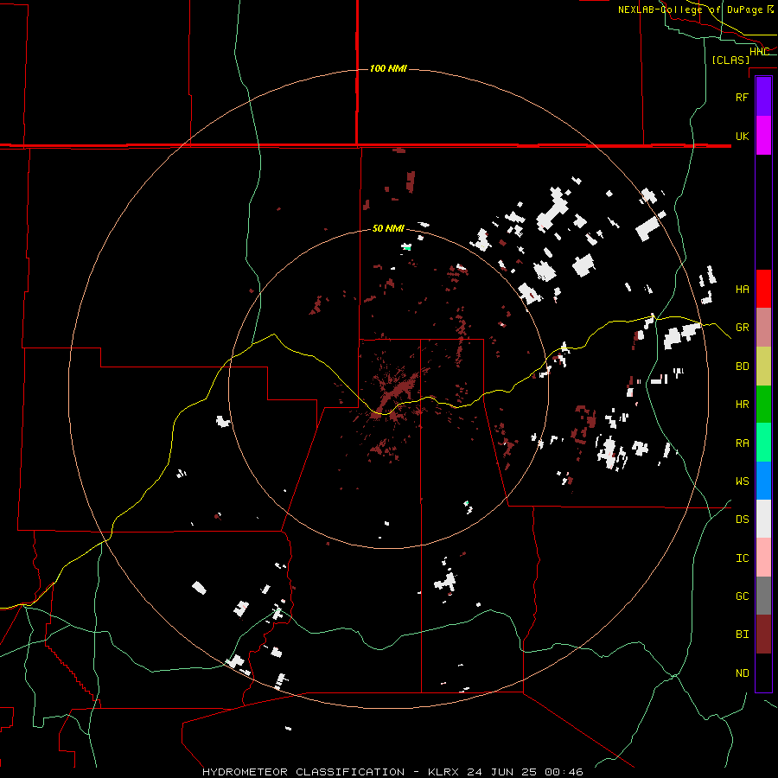Select the BD yellow legend color swatch
The width and height of the screenshot is (778, 778).
pos(763,366)
